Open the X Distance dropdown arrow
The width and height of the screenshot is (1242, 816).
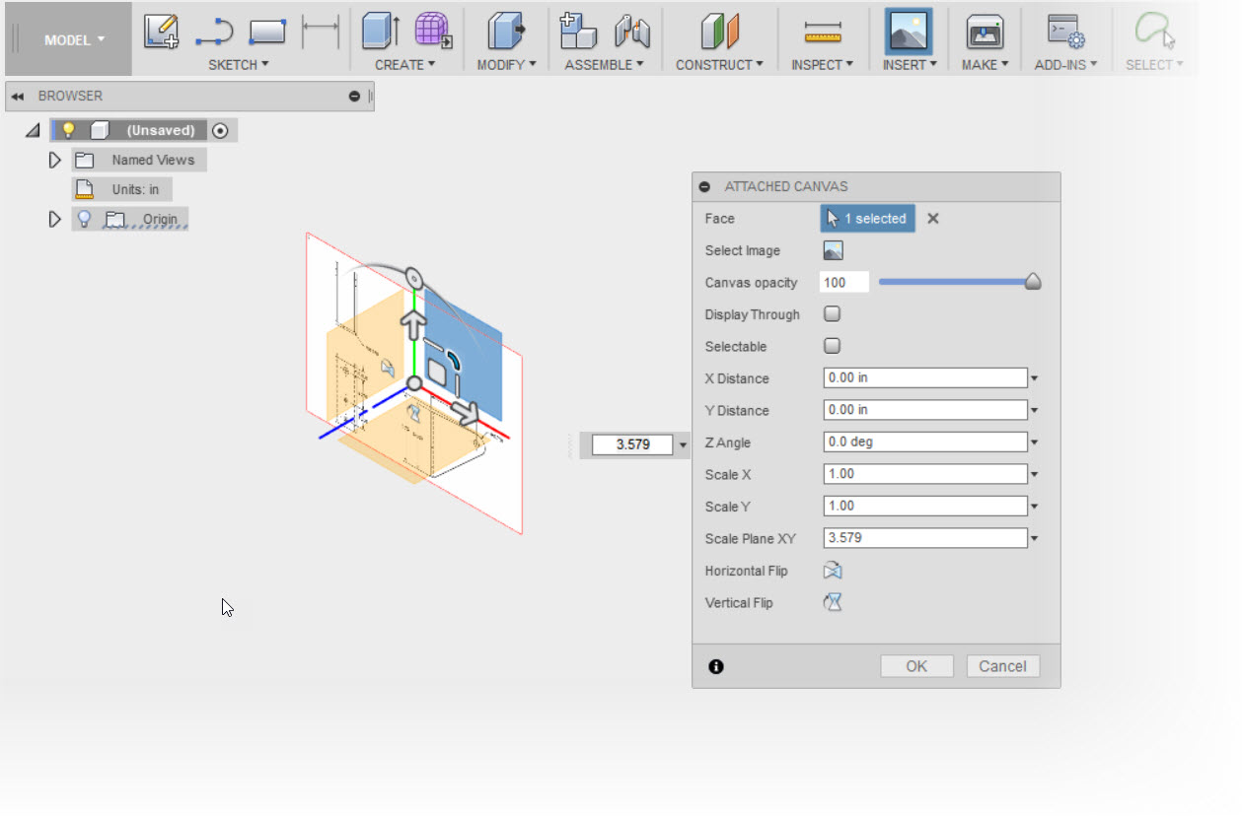coord(1033,377)
